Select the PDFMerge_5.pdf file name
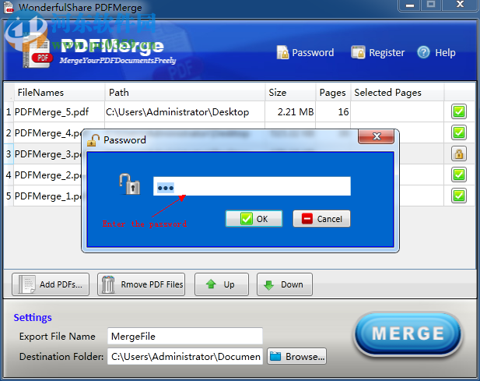This screenshot has height=381, width=480. [x=51, y=112]
